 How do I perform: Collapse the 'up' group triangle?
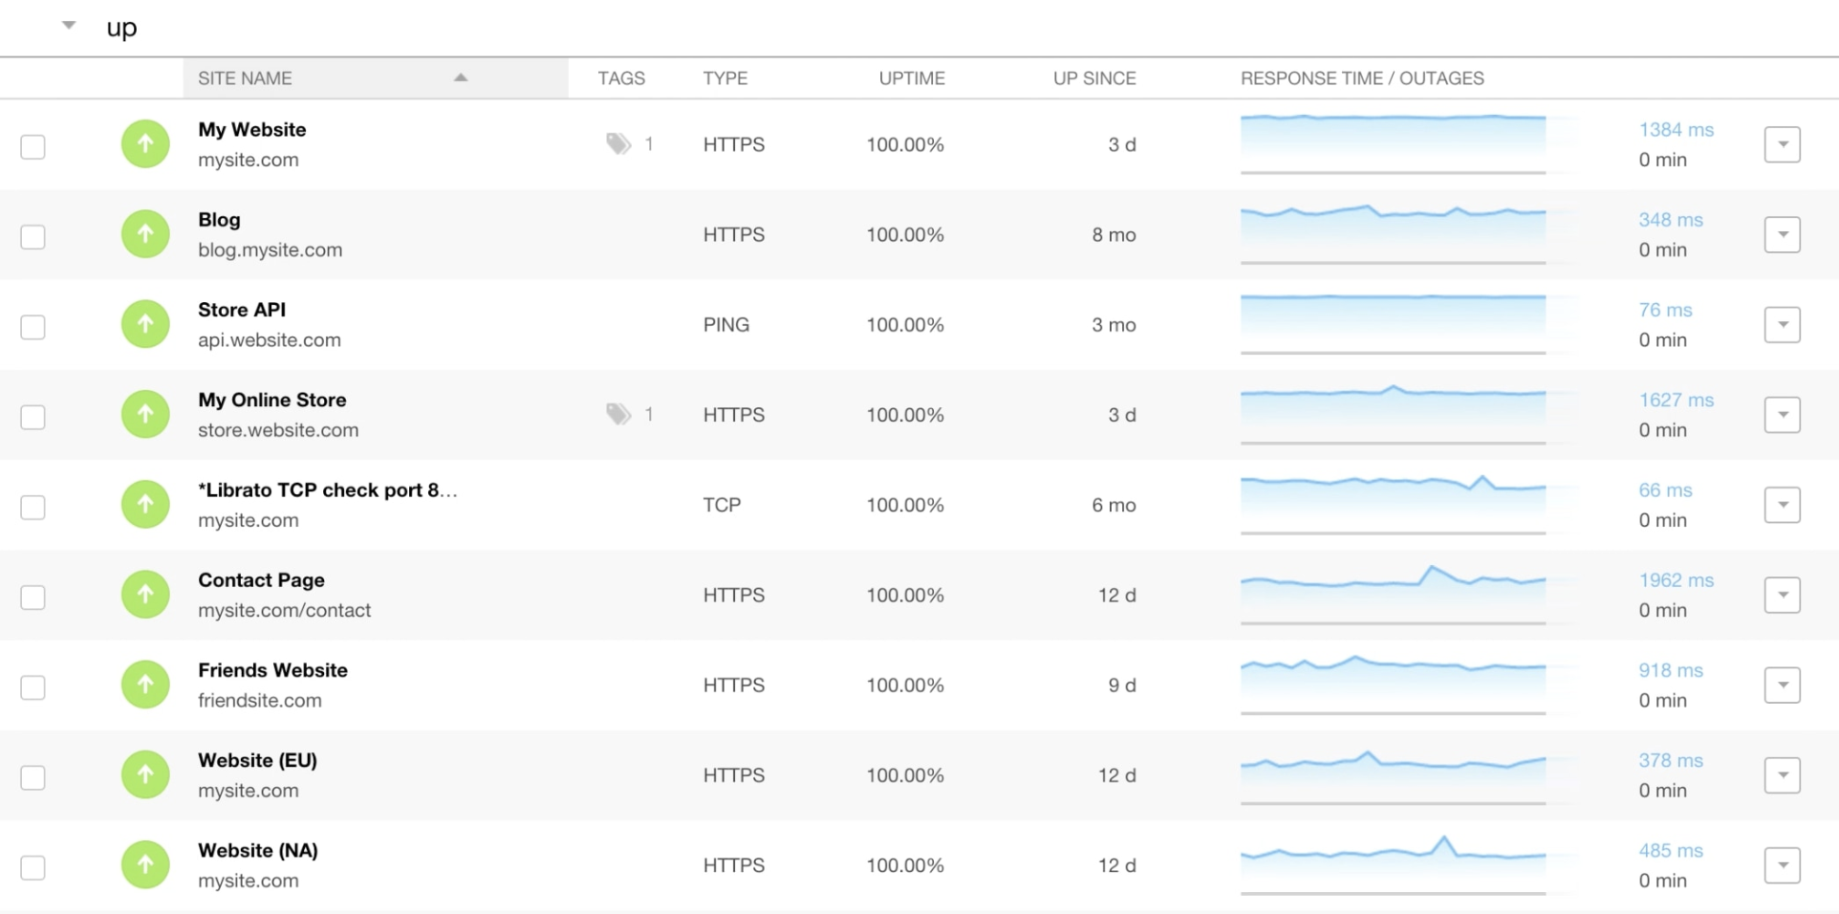tap(69, 26)
